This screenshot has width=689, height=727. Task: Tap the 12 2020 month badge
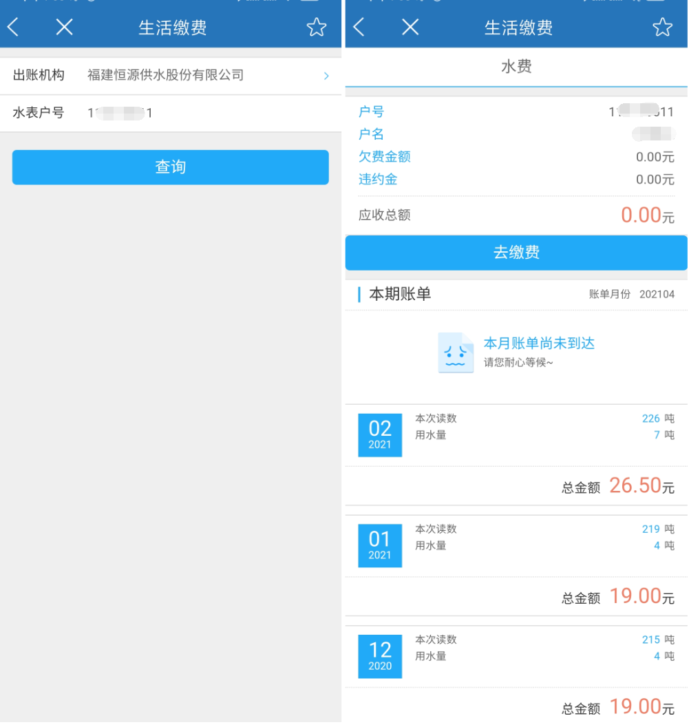(380, 656)
